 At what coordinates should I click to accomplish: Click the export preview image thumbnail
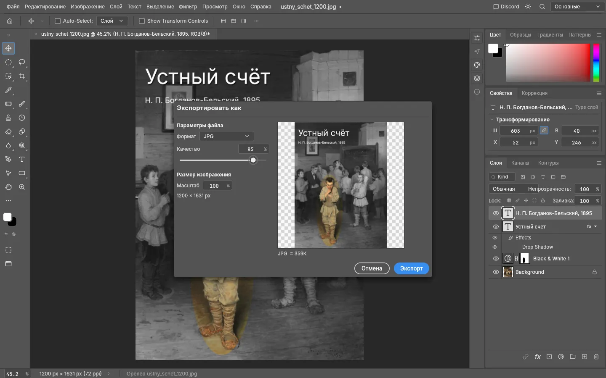coord(341,185)
